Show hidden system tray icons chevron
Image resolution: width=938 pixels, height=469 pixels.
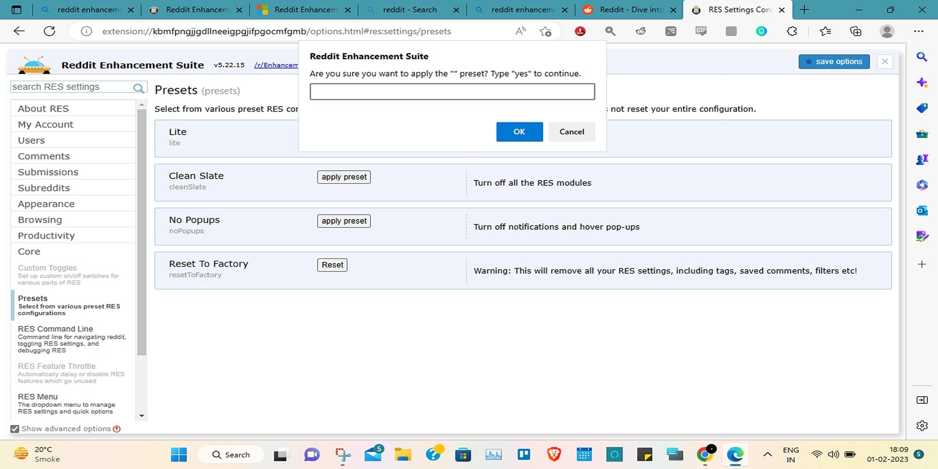(x=768, y=454)
